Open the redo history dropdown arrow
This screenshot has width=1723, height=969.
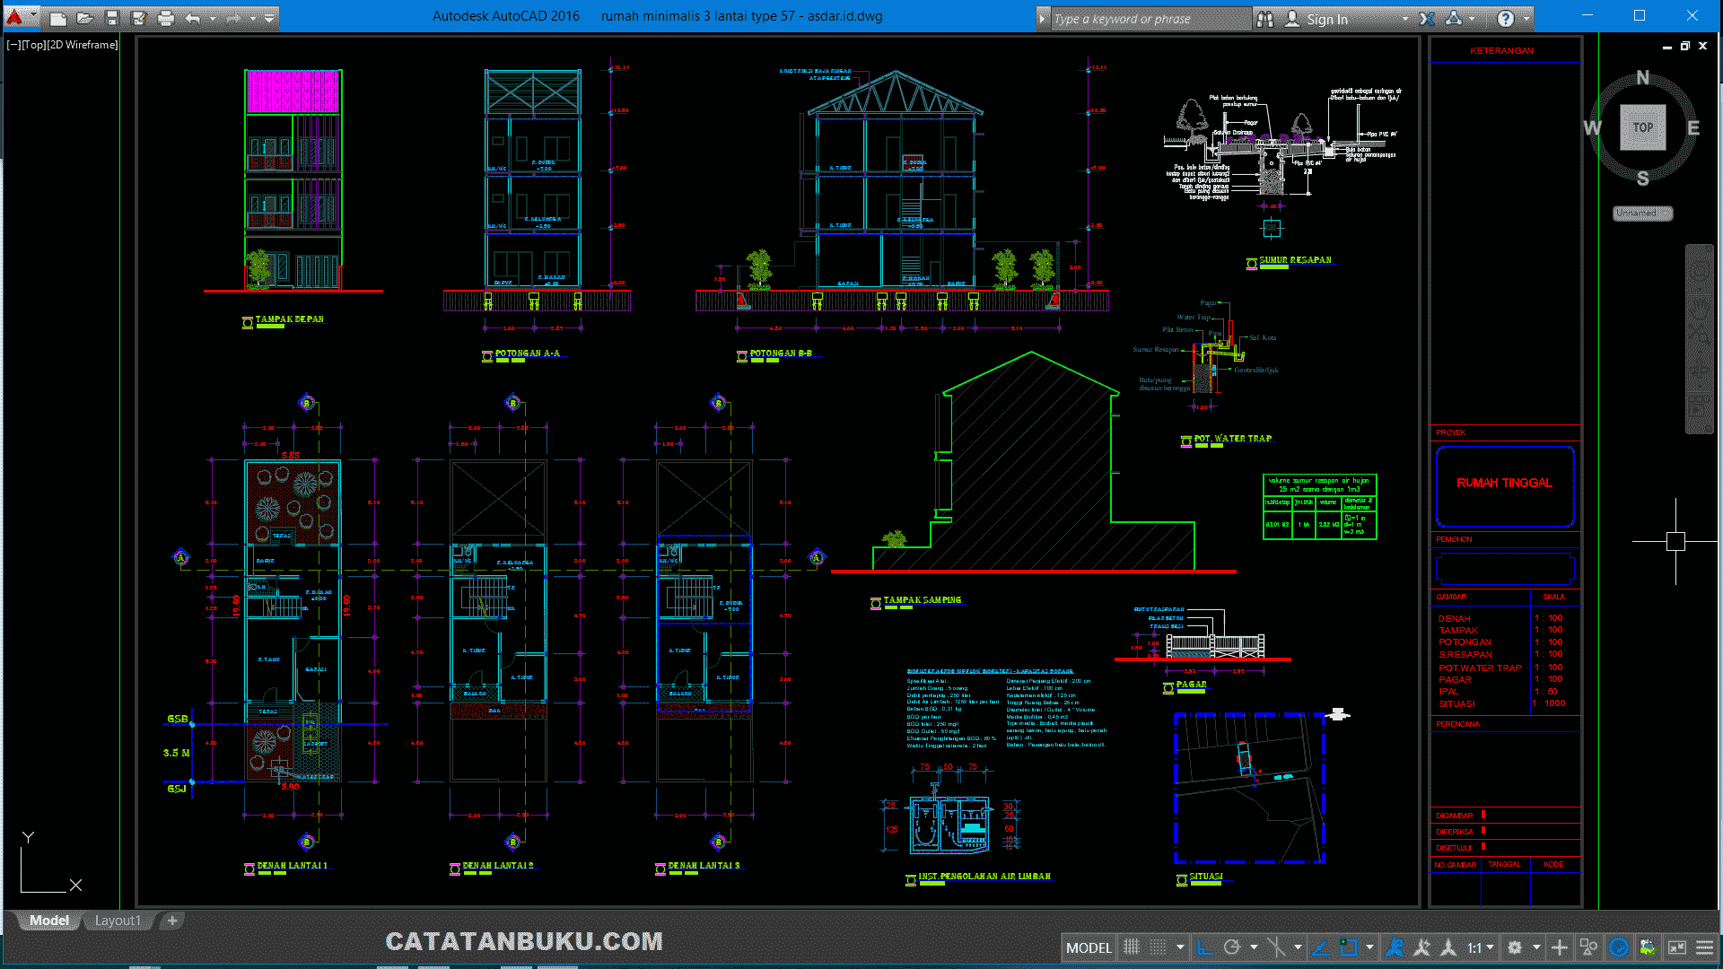tap(253, 18)
